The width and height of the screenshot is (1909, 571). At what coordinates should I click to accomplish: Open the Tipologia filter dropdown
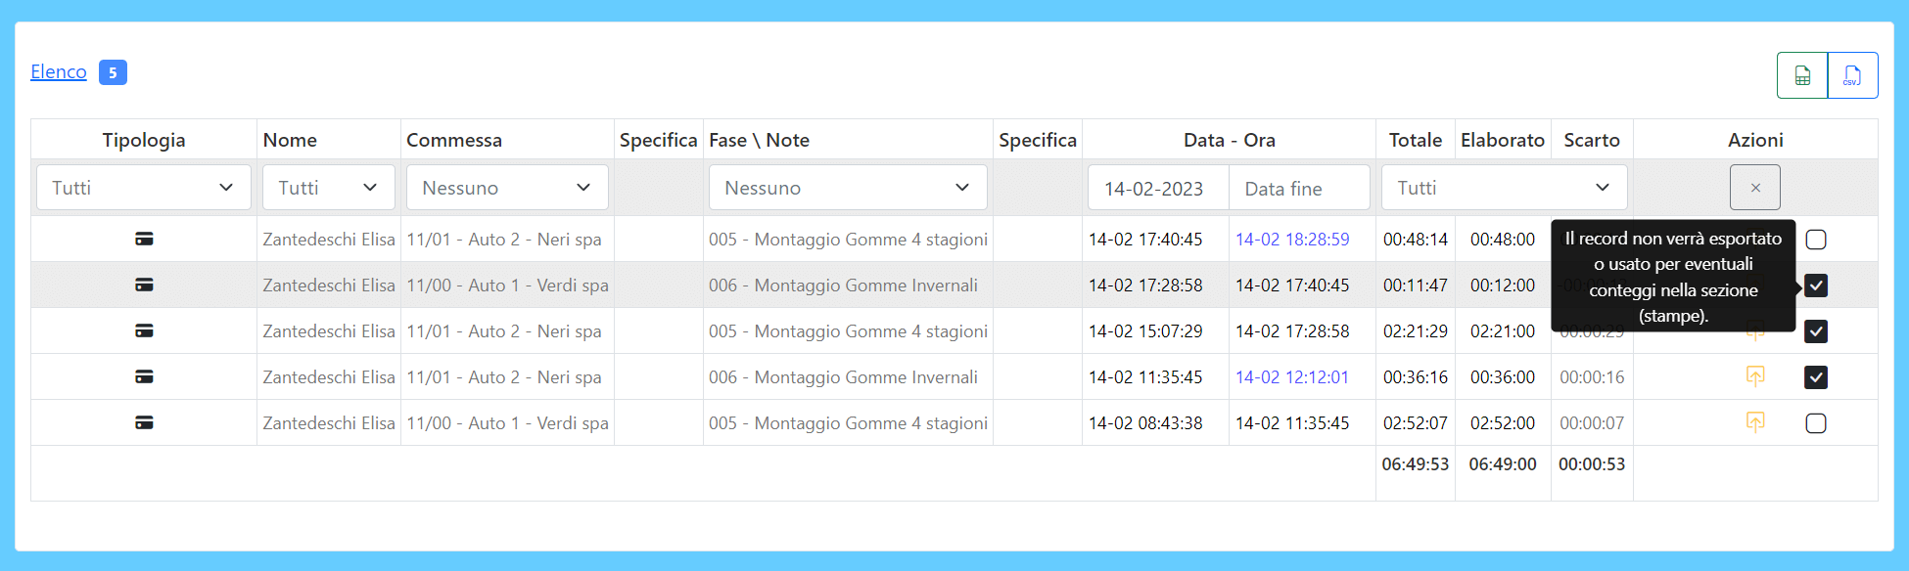point(143,188)
